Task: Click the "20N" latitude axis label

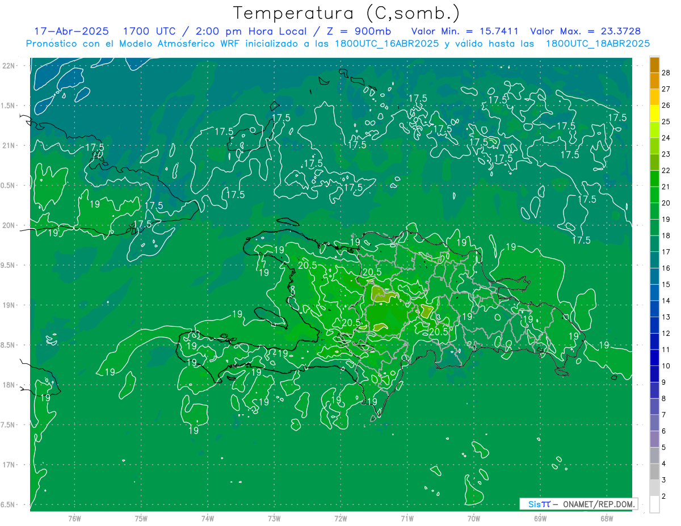Action: point(9,225)
